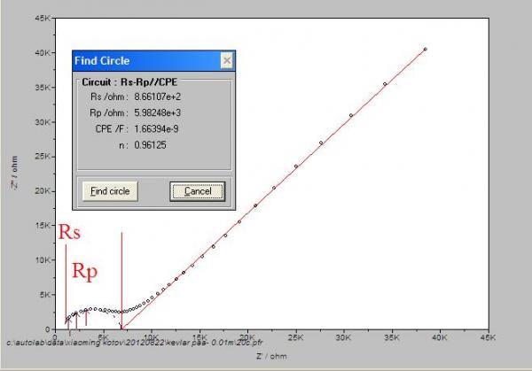Click the tall red vertical marker line
The width and height of the screenshot is (532, 371).
point(121,281)
